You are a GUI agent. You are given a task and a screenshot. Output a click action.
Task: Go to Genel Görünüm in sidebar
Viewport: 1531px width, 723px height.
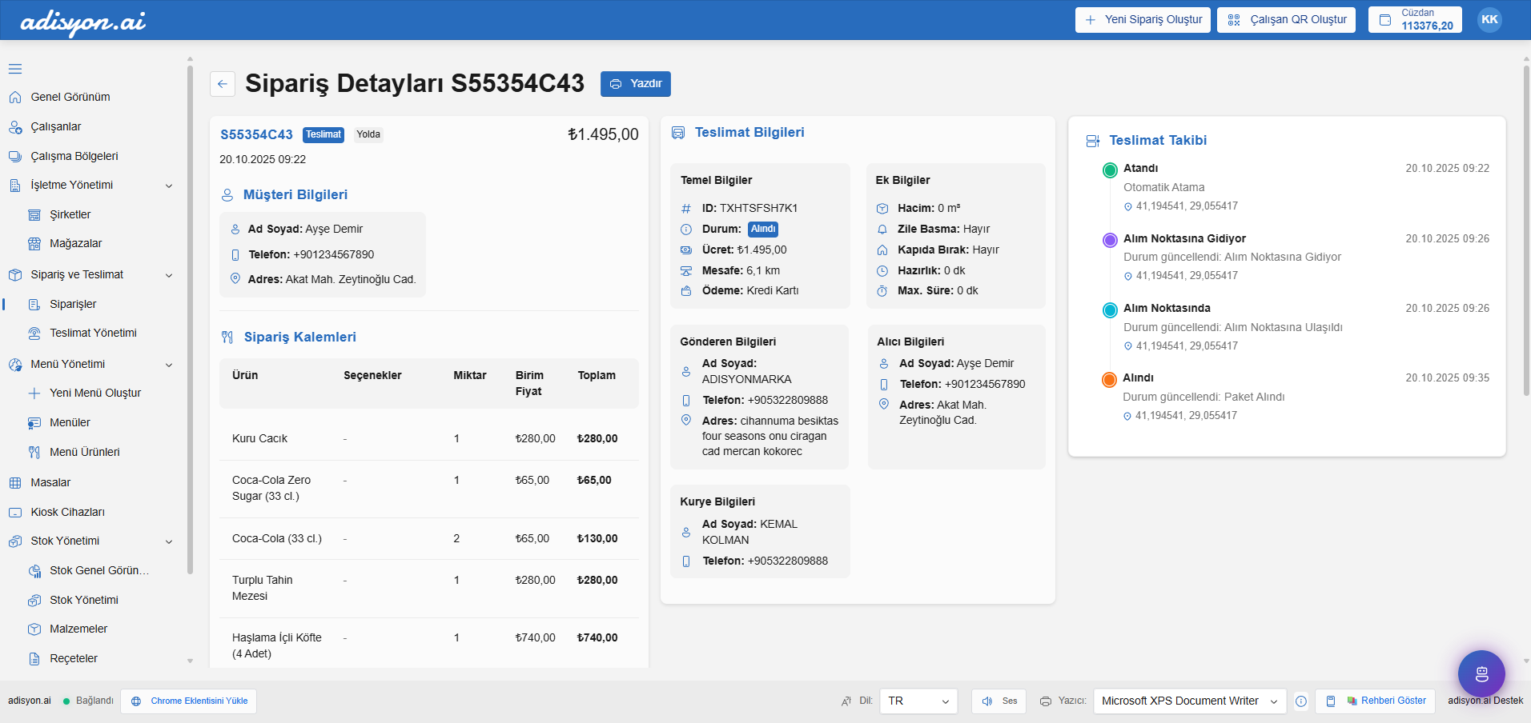click(70, 98)
